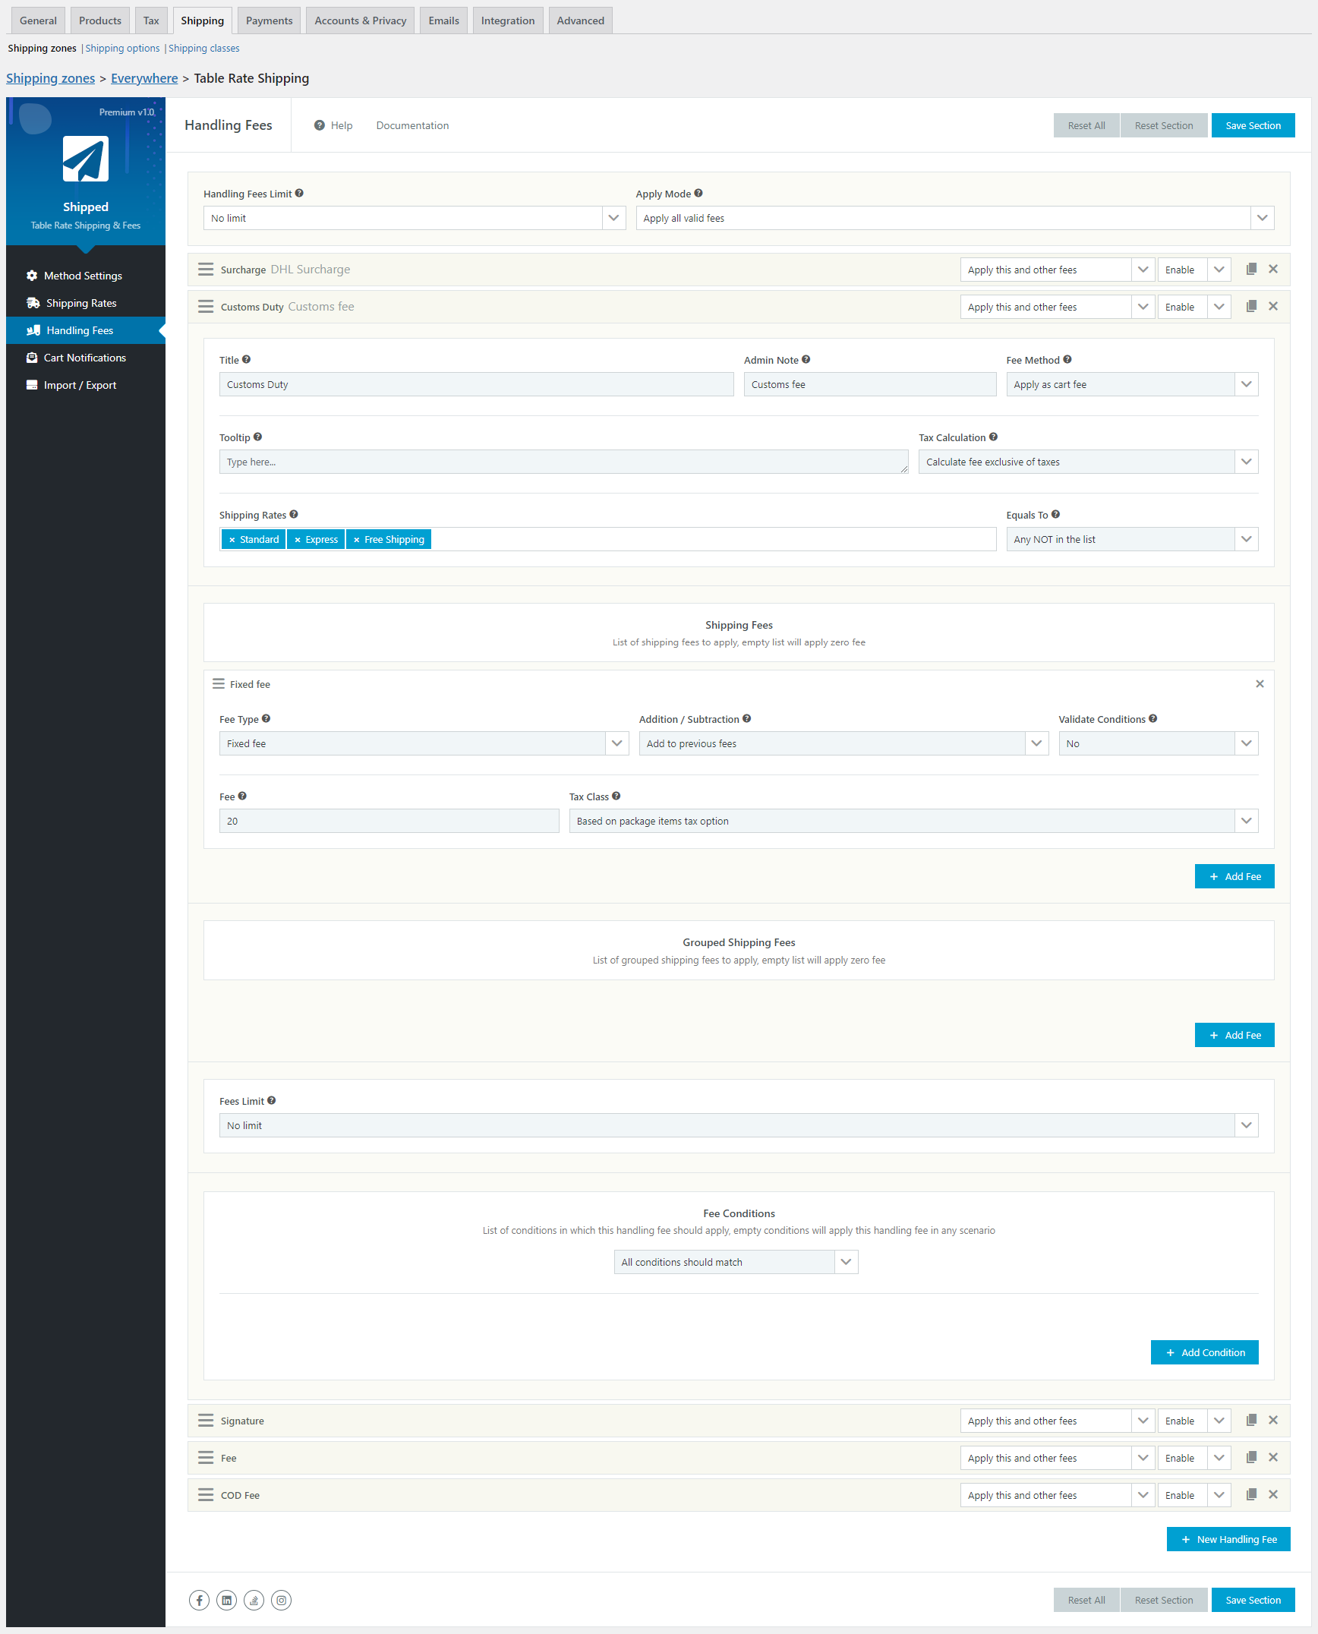Screen dimensions: 1318x1634
Task: Open the Fee Method dropdown
Action: point(1132,384)
